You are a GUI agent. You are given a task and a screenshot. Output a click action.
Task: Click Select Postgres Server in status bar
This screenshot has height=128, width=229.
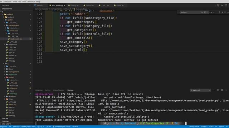pyautogui.click(x=61, y=127)
